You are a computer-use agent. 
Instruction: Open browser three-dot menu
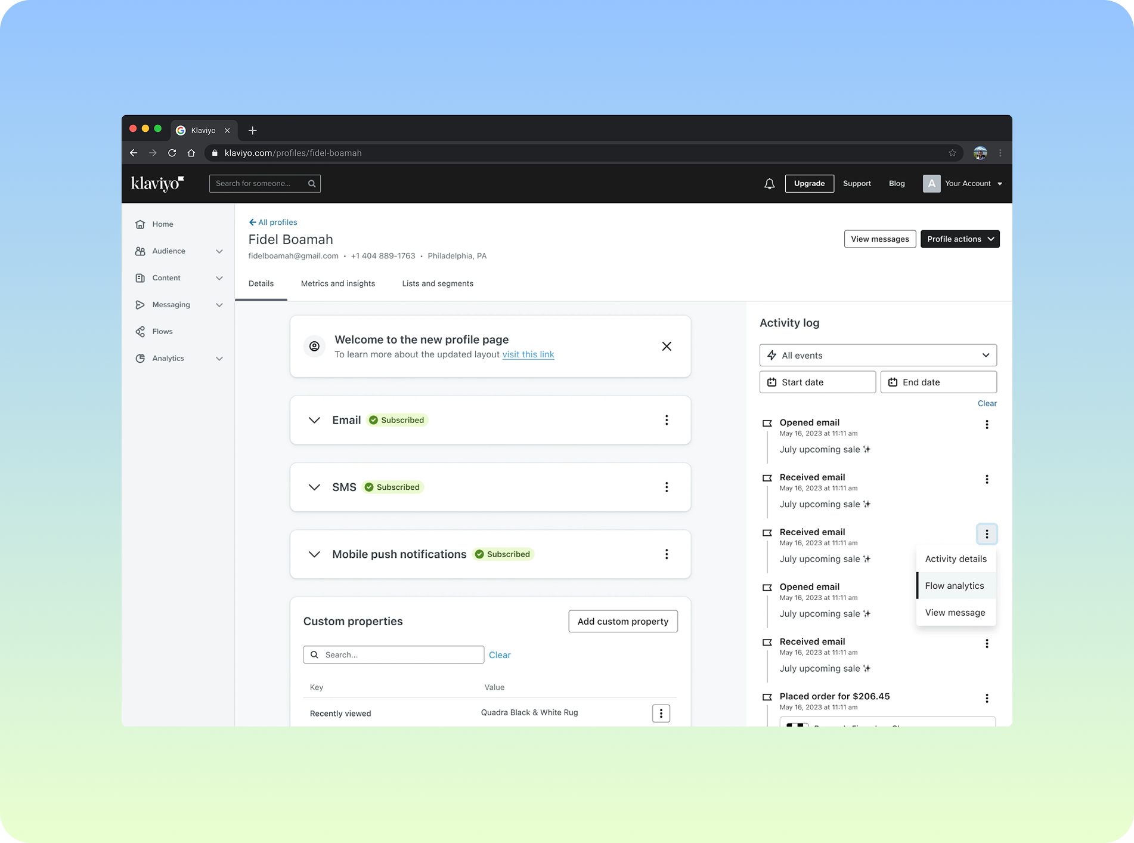1000,153
